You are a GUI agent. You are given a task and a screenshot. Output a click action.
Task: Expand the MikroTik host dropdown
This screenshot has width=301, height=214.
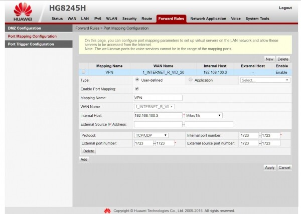(x=204, y=115)
